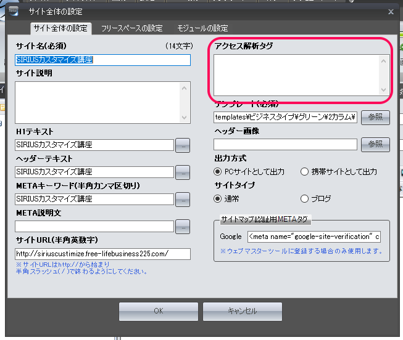Click into the サイトURL input field

click(102, 254)
